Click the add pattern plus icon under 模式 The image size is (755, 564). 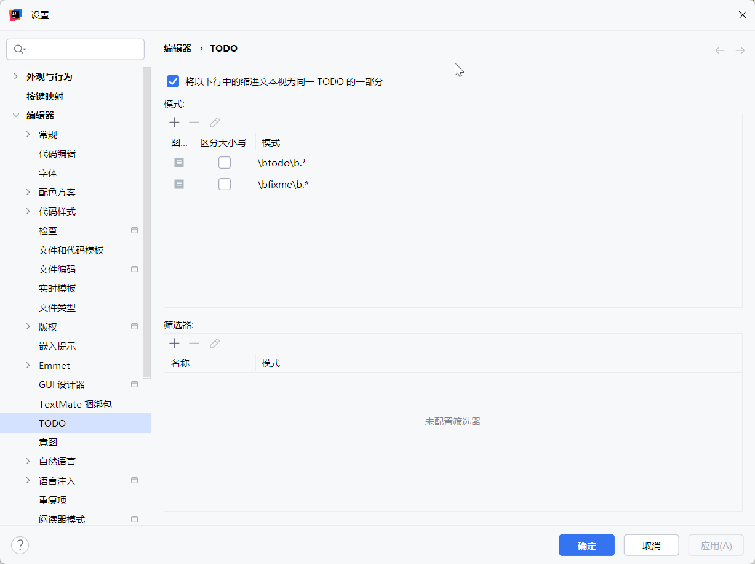(174, 123)
